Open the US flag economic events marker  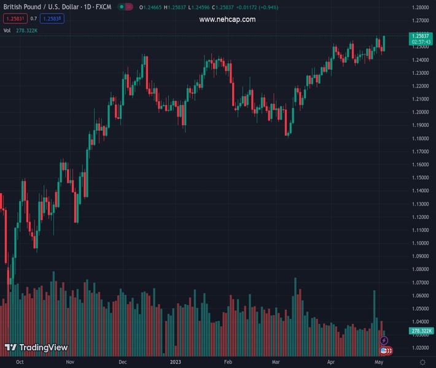pyautogui.click(x=384, y=350)
